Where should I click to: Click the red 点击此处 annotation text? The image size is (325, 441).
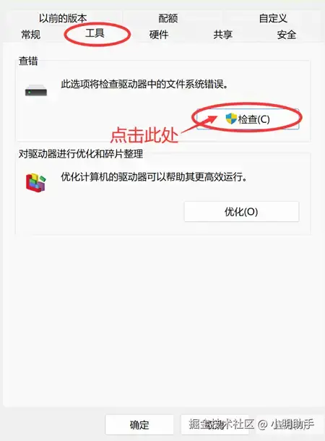click(144, 135)
